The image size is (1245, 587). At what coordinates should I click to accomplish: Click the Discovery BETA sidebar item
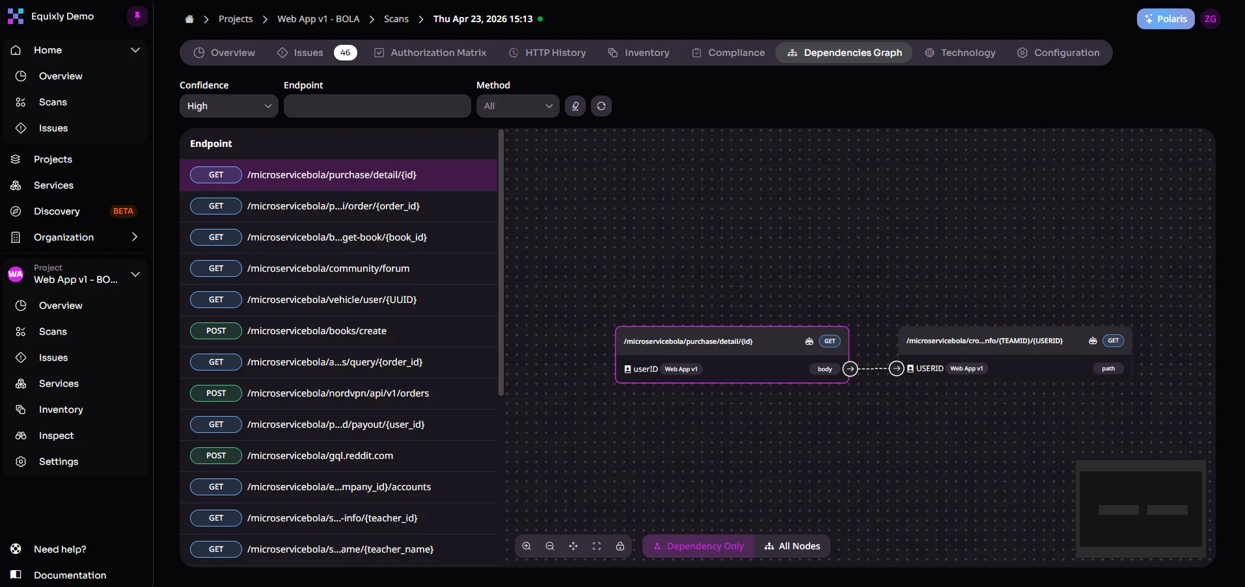75,211
